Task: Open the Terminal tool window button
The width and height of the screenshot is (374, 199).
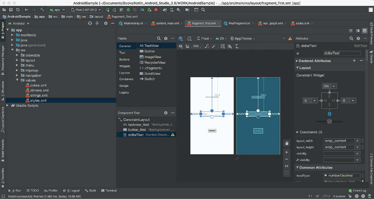Action: [109, 191]
